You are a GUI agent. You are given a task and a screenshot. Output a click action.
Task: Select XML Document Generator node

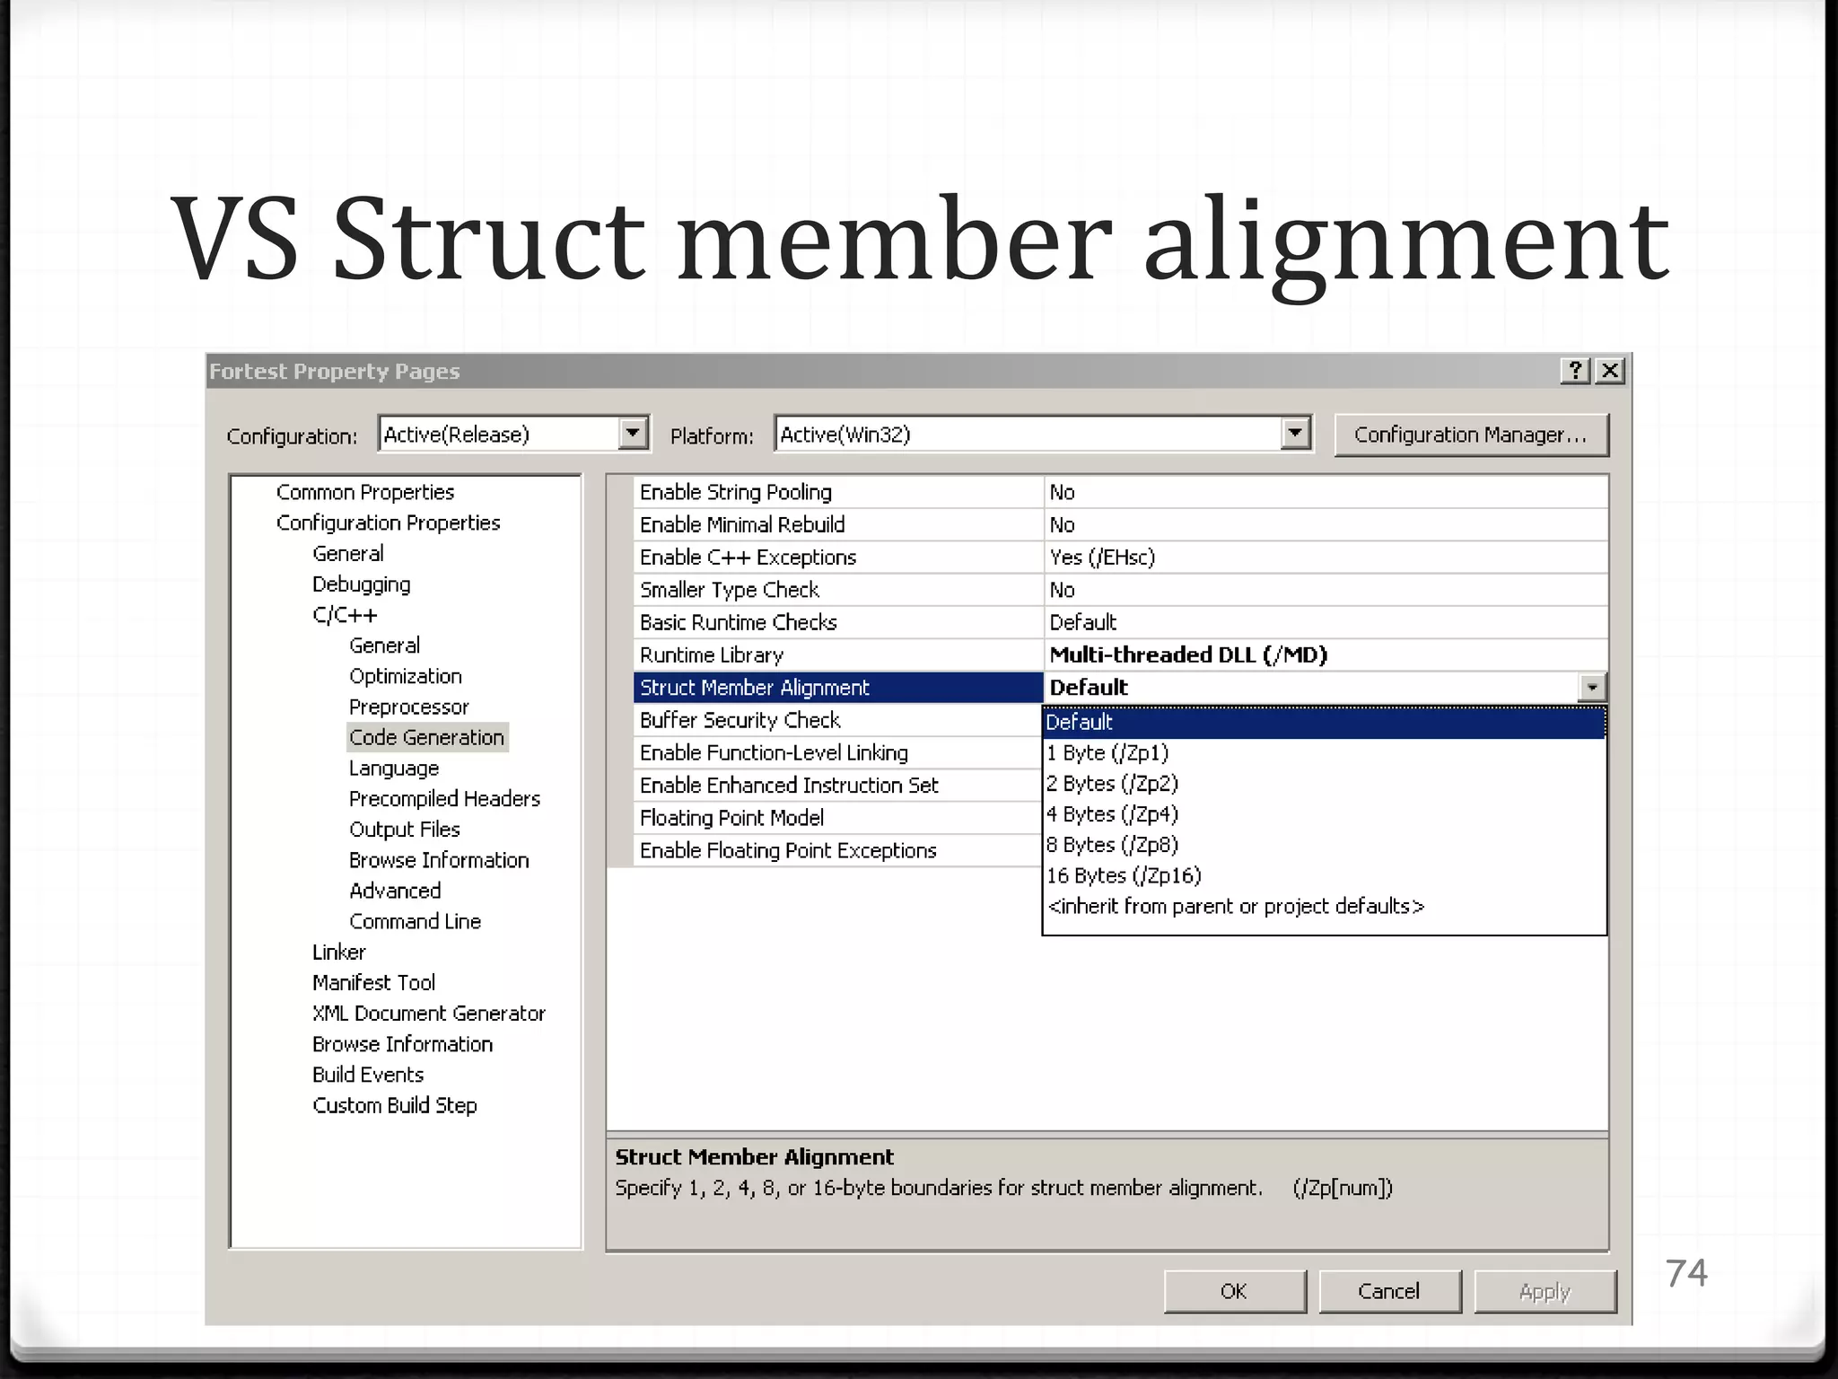click(428, 1014)
